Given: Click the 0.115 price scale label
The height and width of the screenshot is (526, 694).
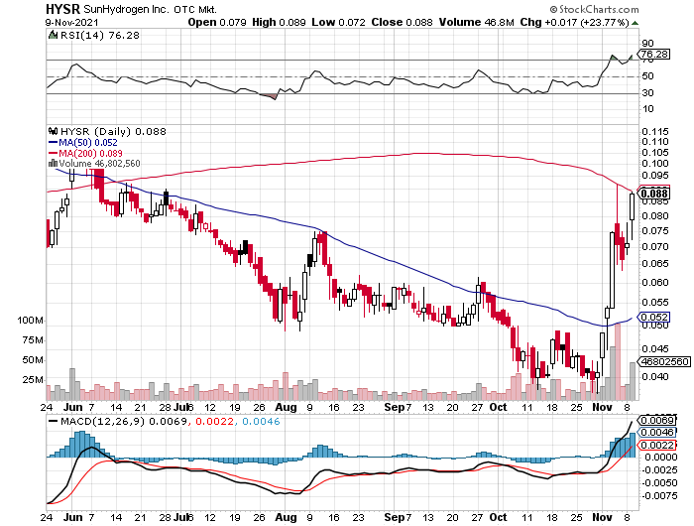Looking at the screenshot, I should click(x=655, y=132).
